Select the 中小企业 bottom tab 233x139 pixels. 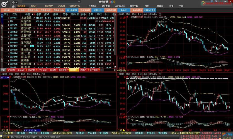click(x=43, y=70)
